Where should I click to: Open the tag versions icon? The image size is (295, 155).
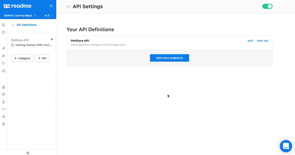3,63
